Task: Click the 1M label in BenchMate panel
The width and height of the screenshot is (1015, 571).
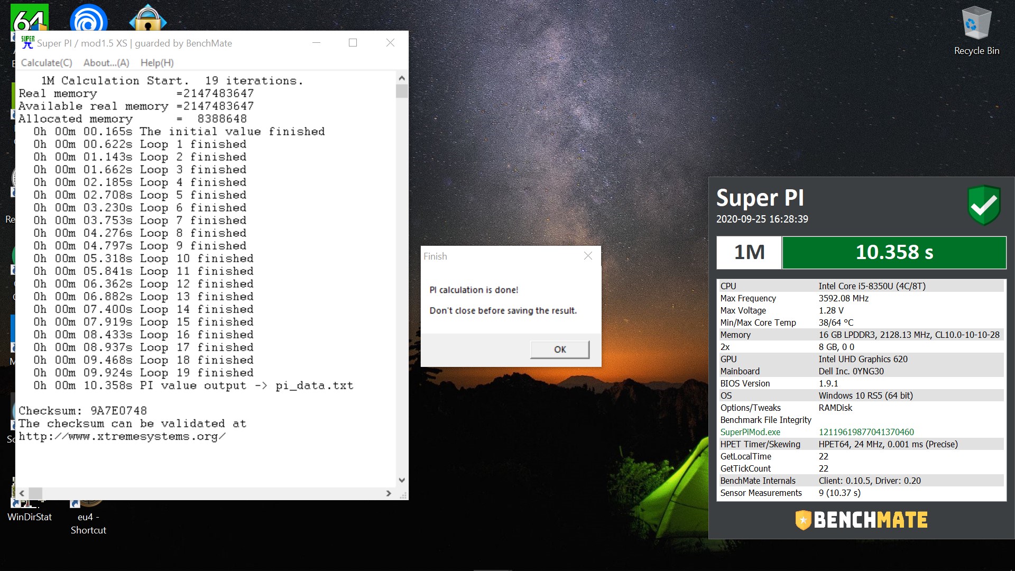Action: click(749, 253)
